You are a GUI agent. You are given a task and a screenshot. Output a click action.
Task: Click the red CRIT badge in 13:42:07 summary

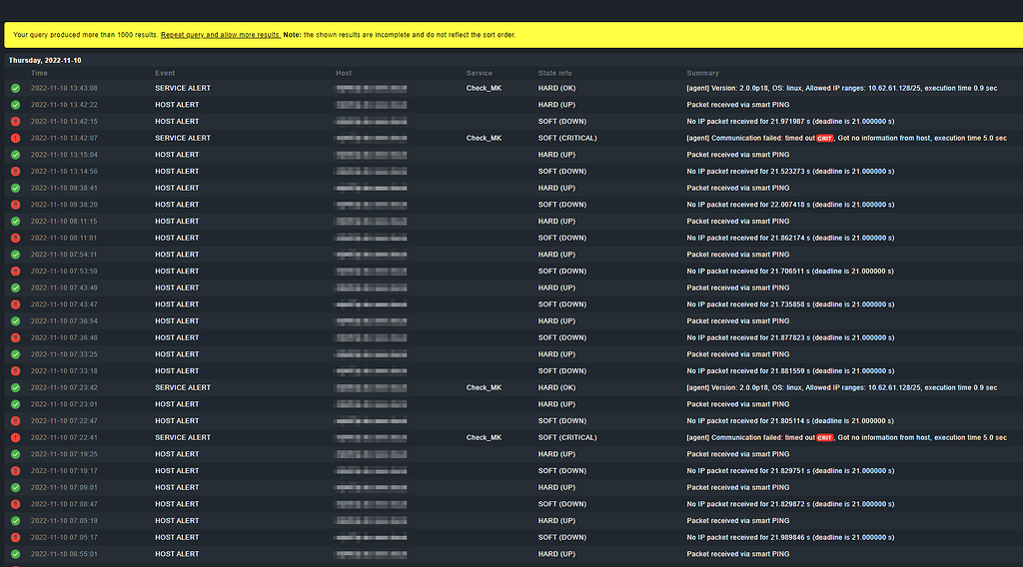click(x=825, y=138)
